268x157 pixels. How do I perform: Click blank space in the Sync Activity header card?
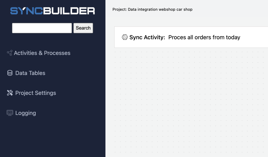(x=254, y=37)
